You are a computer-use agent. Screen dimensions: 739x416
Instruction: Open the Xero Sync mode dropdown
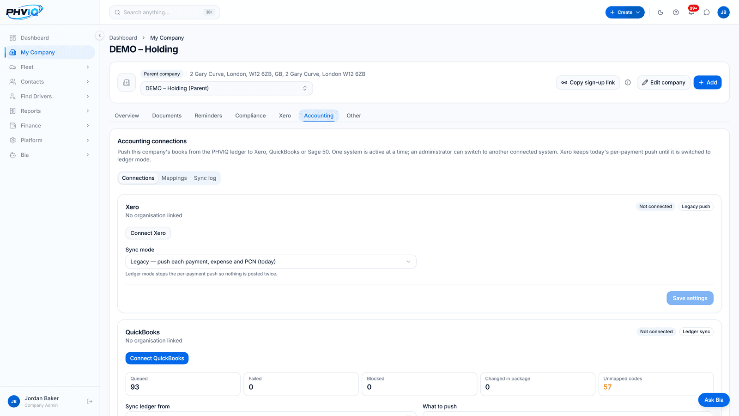coord(271,262)
